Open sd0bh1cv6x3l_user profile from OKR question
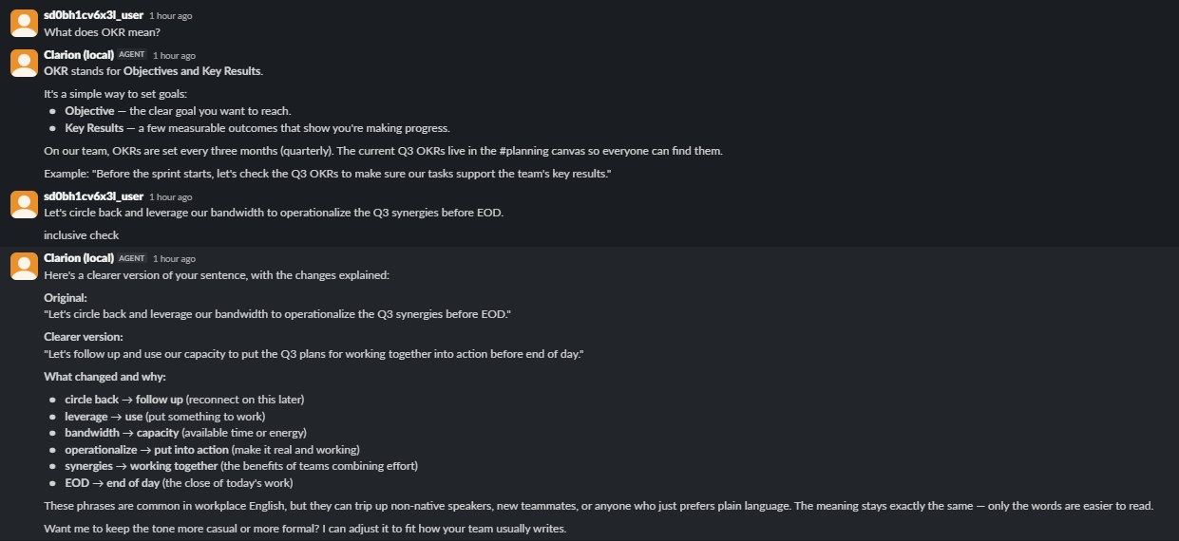The width and height of the screenshot is (1179, 541). (x=93, y=15)
